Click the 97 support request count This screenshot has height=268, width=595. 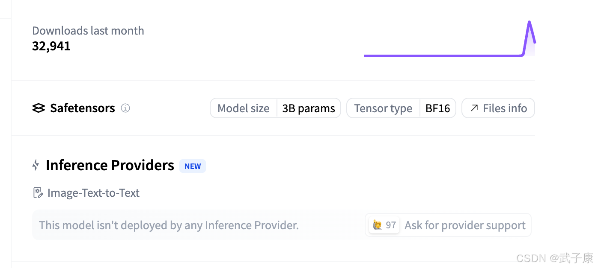pos(391,225)
